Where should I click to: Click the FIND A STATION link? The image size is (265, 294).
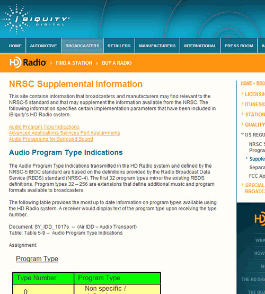74,63
